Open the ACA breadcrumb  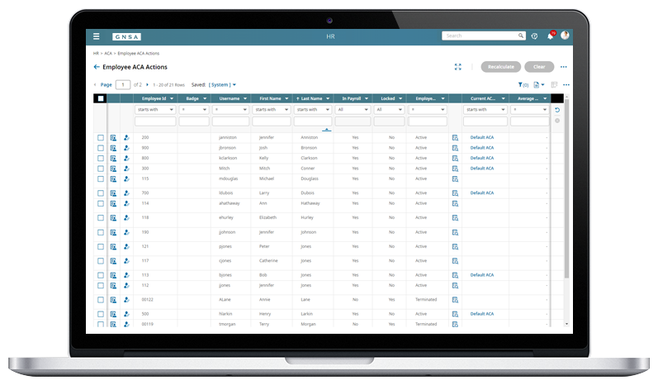click(108, 54)
